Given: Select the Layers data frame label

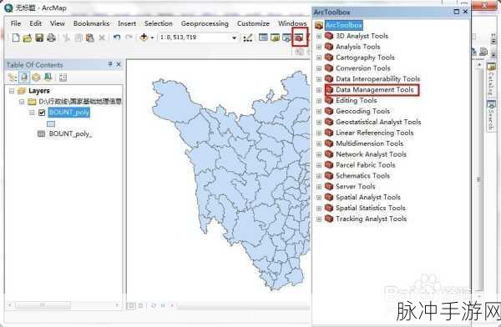Looking at the screenshot, I should tap(39, 91).
